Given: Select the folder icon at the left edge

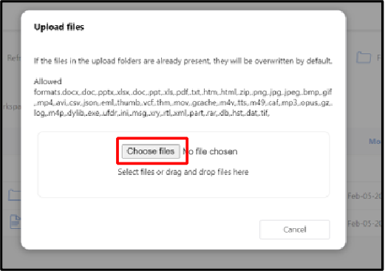Looking at the screenshot, I should [x=14, y=195].
